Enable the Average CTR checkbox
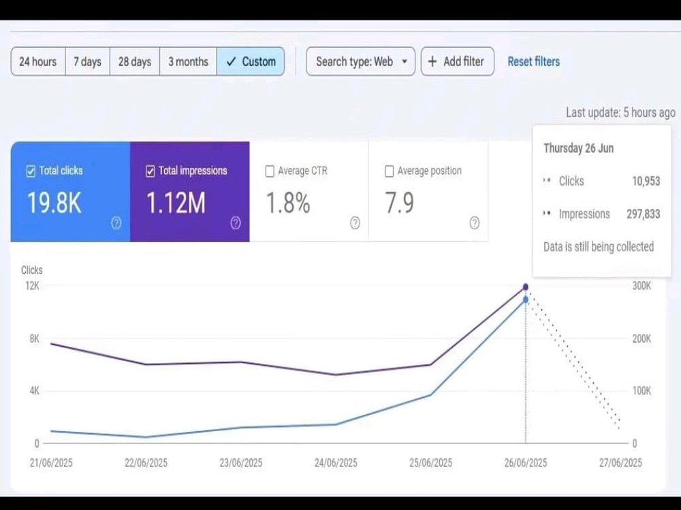Viewport: 681px width, 510px height. pyautogui.click(x=269, y=171)
